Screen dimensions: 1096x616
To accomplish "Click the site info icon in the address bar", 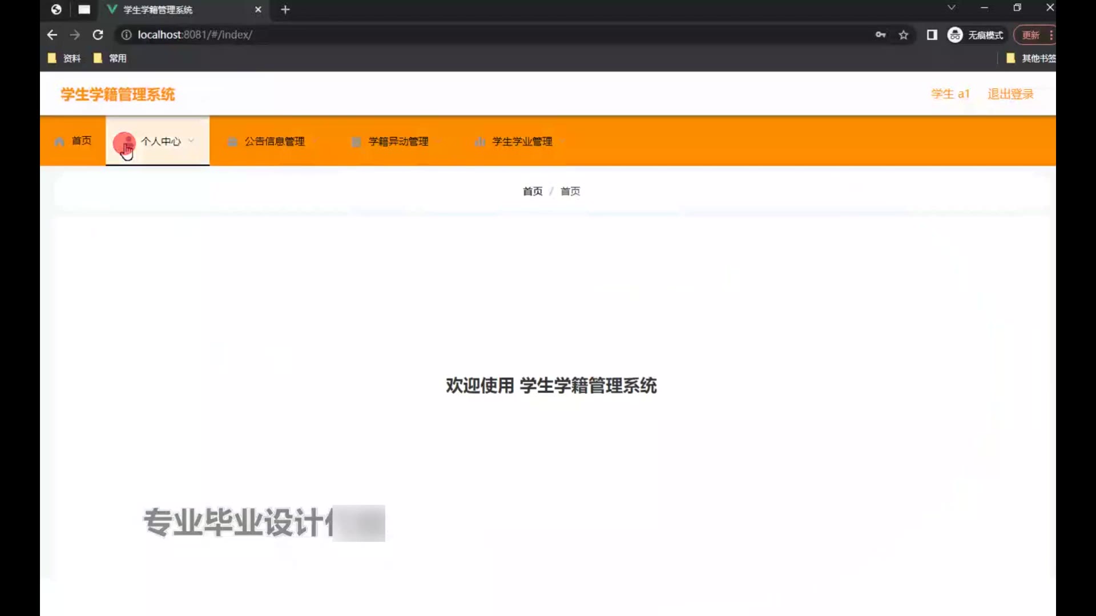I will click(126, 35).
